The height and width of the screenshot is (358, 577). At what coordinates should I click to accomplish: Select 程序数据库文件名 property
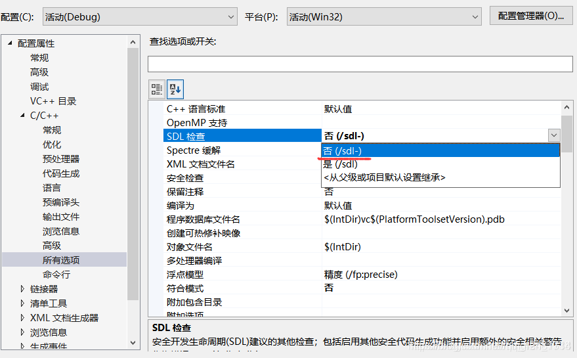pyautogui.click(x=203, y=219)
